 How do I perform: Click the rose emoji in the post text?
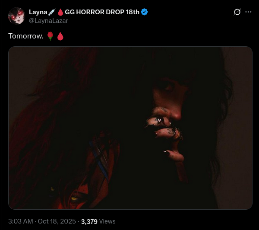(x=50, y=36)
